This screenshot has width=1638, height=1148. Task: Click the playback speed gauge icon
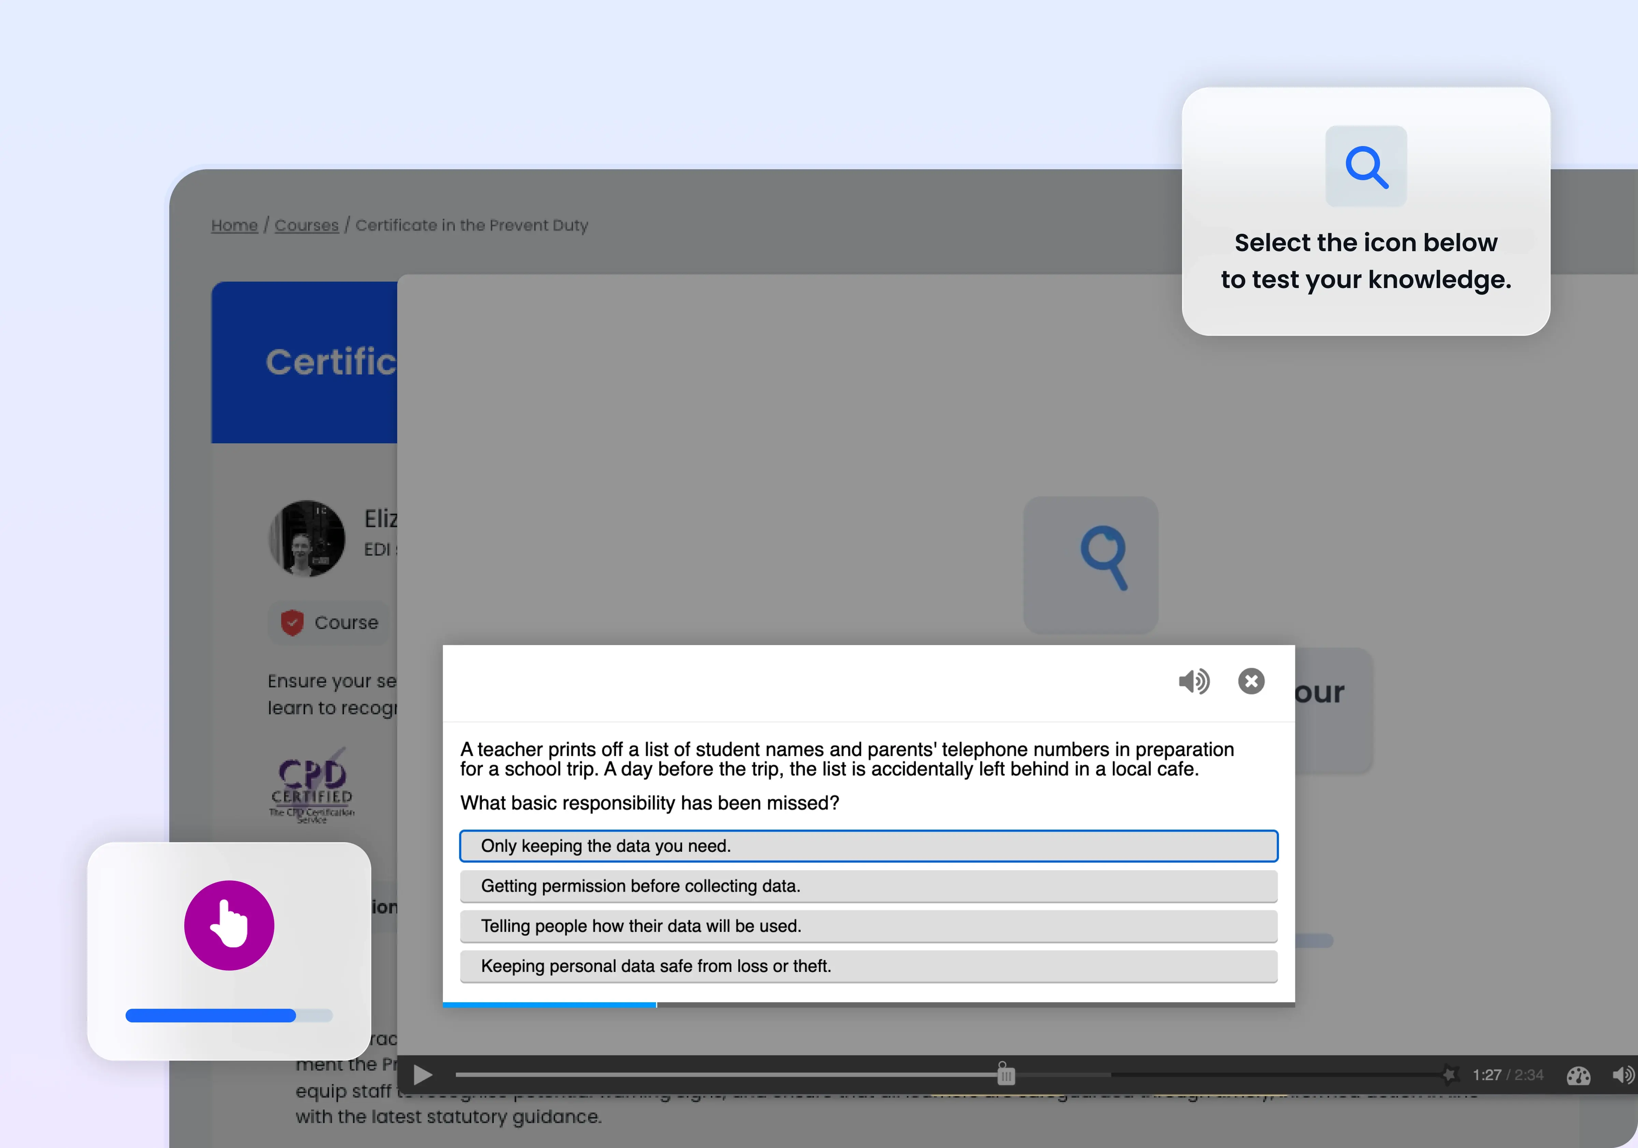(1578, 1075)
